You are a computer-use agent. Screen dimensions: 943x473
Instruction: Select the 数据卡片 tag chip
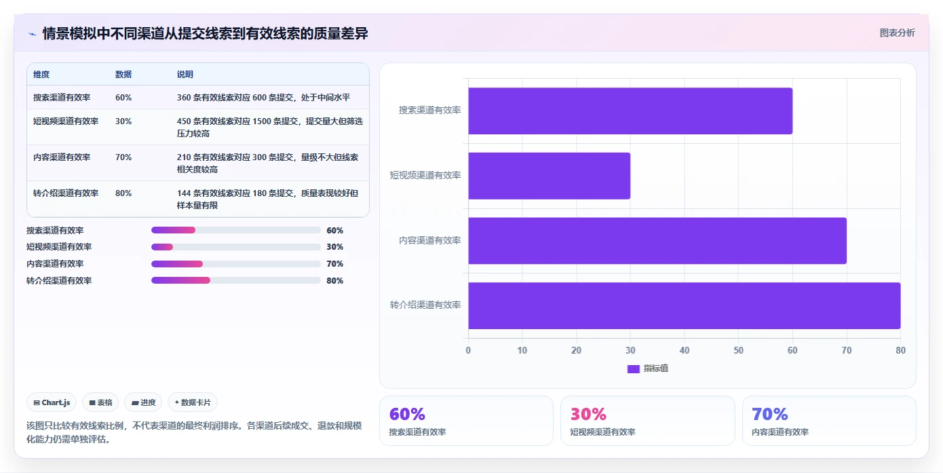click(193, 402)
